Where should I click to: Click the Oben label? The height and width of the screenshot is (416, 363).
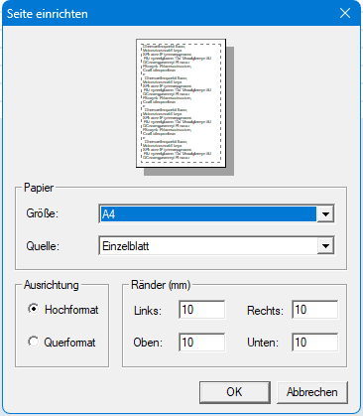(x=148, y=343)
